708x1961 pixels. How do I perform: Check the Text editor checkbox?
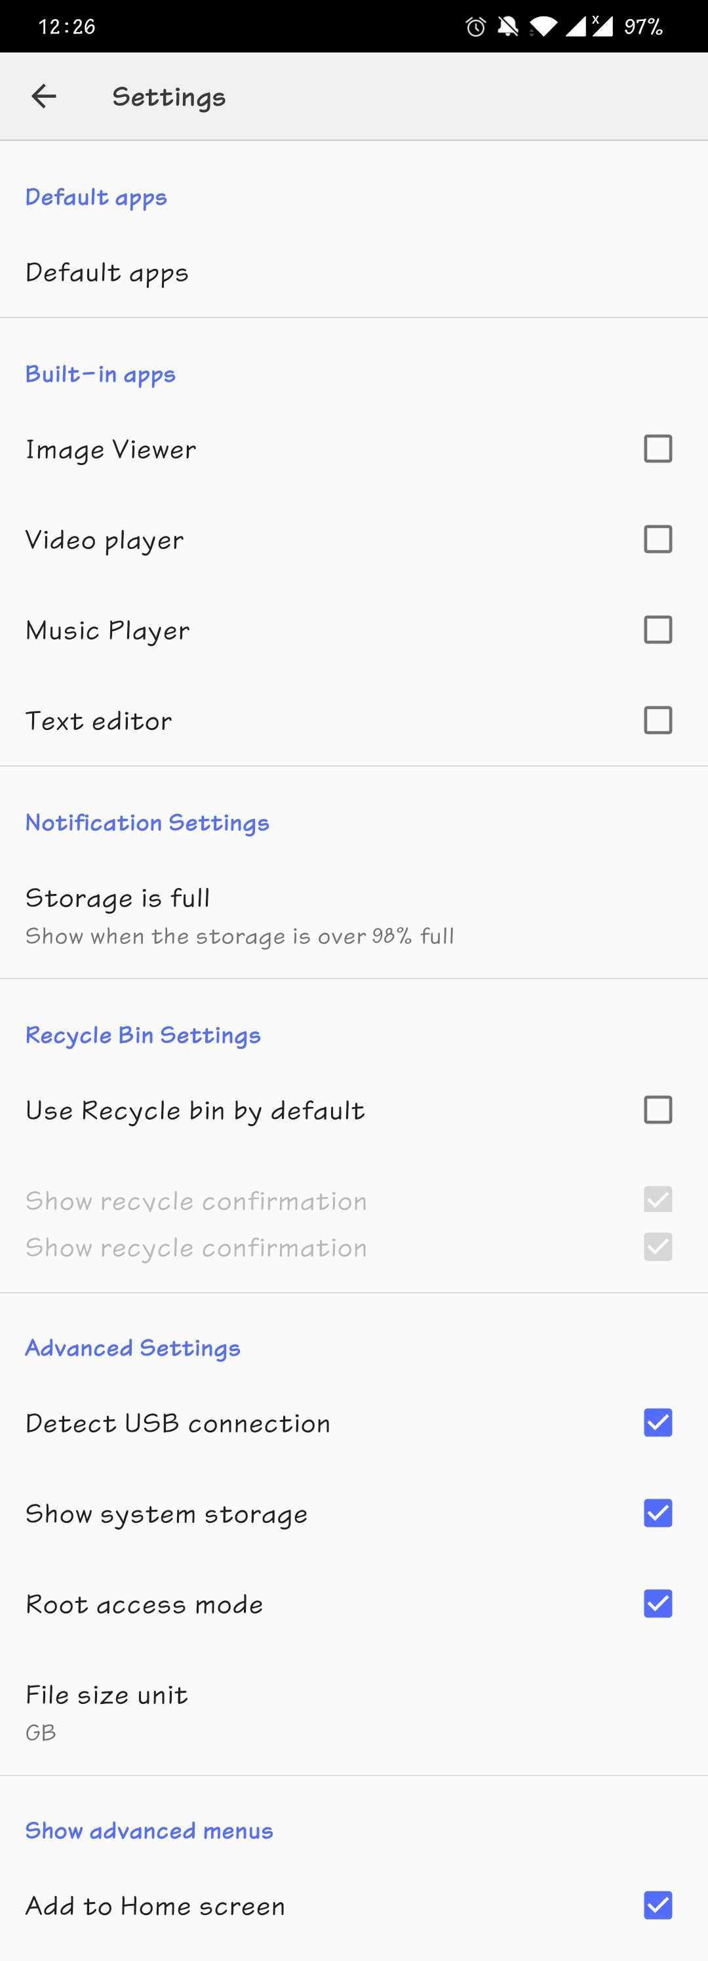click(x=658, y=721)
